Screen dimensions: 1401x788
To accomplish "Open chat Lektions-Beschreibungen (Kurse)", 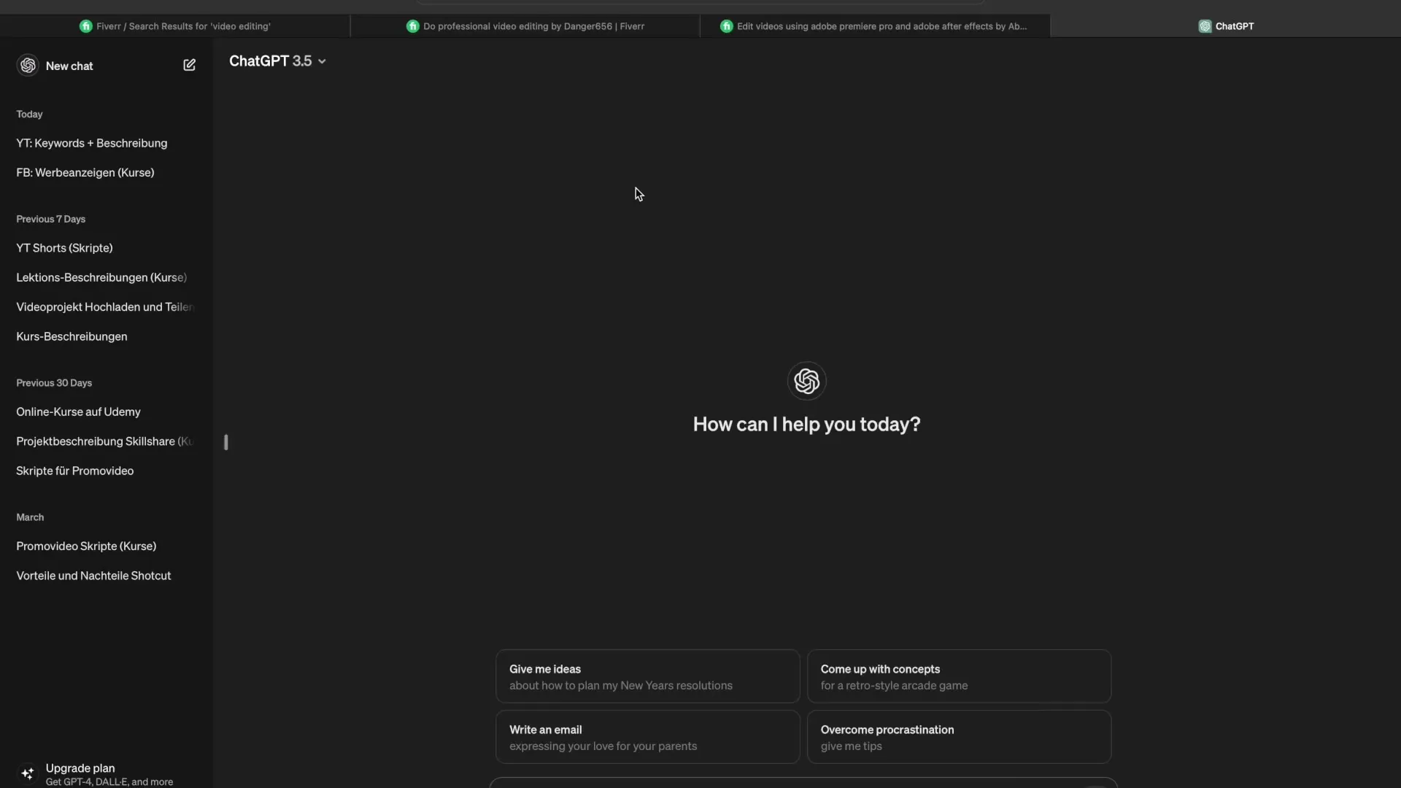I will (x=101, y=278).
